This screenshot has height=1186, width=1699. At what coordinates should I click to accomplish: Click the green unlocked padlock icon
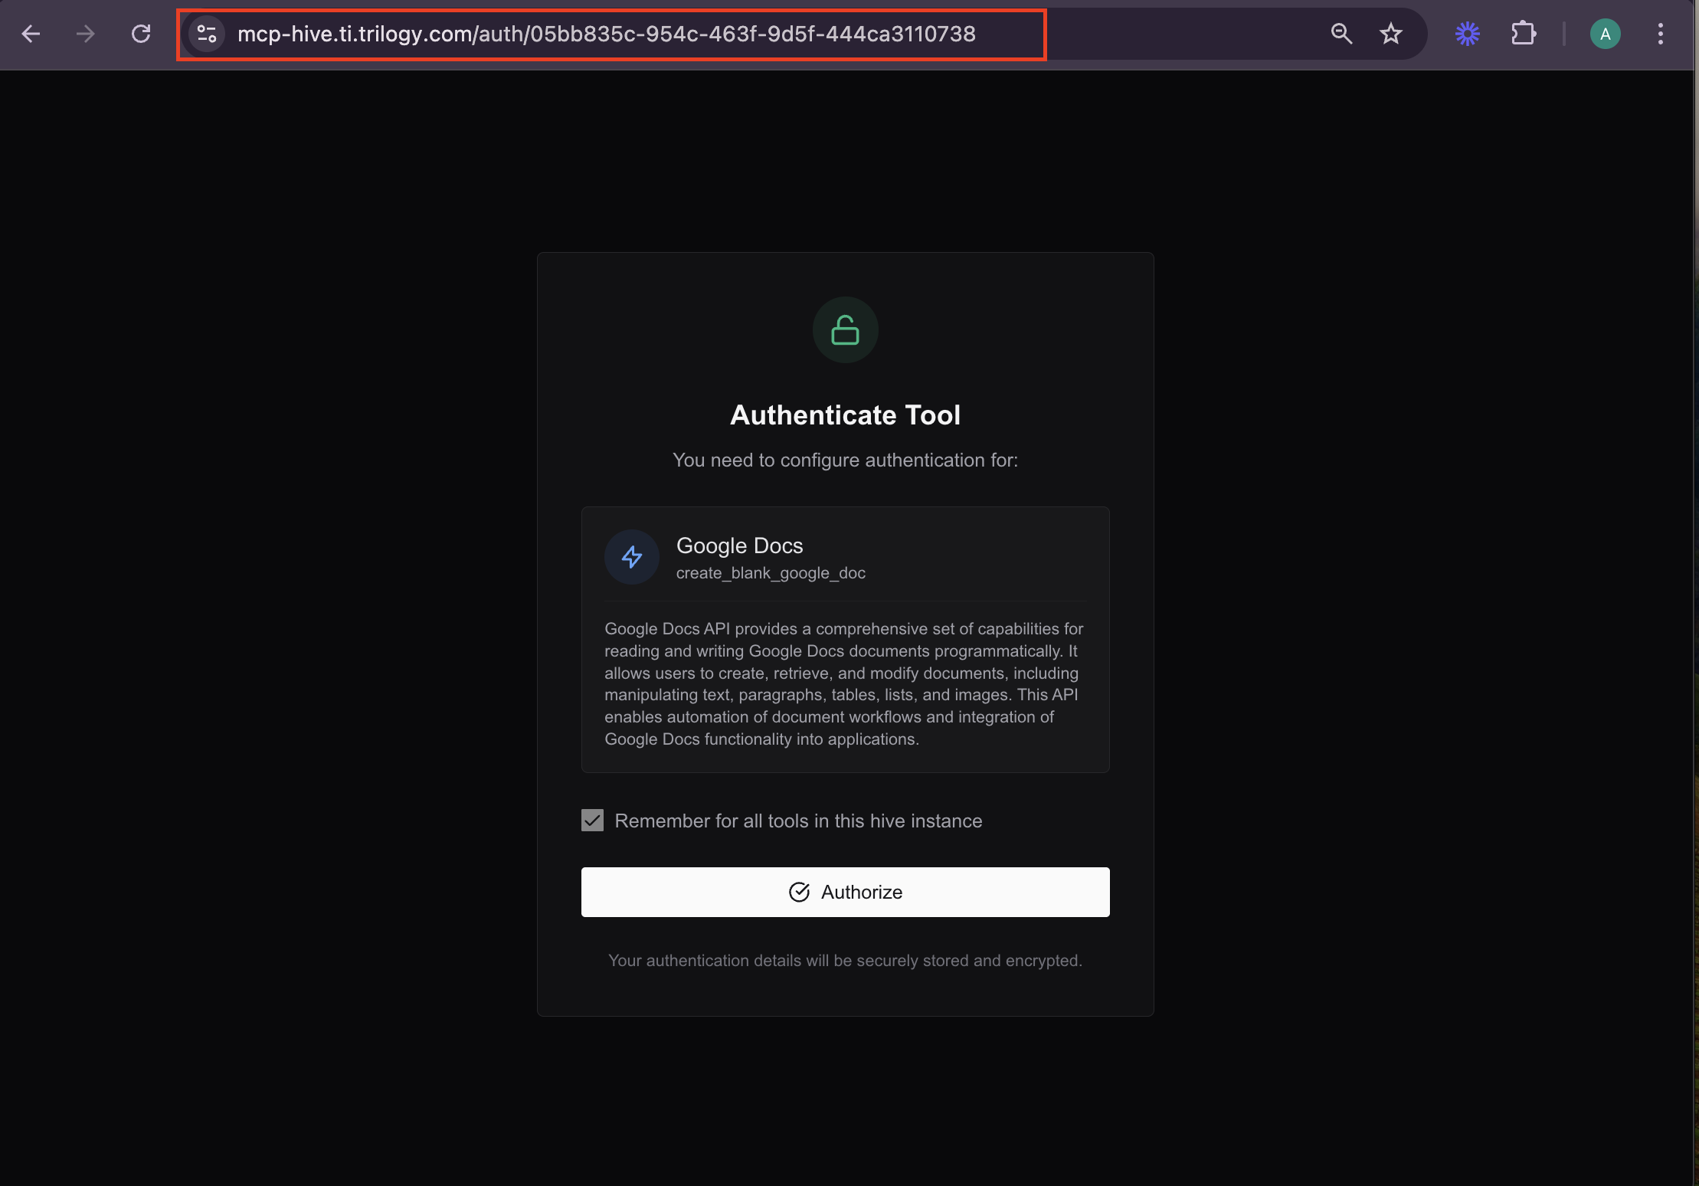[845, 330]
